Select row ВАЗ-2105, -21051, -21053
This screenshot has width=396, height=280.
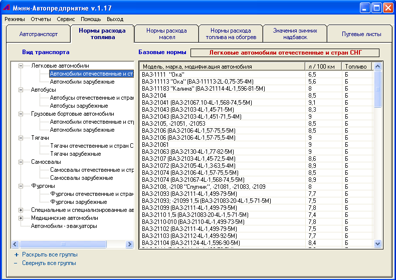[256, 124]
